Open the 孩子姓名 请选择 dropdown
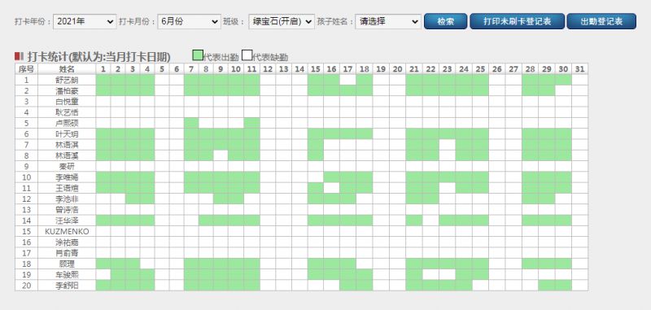This screenshot has width=651, height=310. (x=388, y=22)
